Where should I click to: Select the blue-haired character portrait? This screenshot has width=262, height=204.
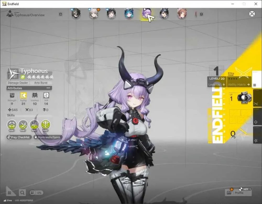click(129, 14)
